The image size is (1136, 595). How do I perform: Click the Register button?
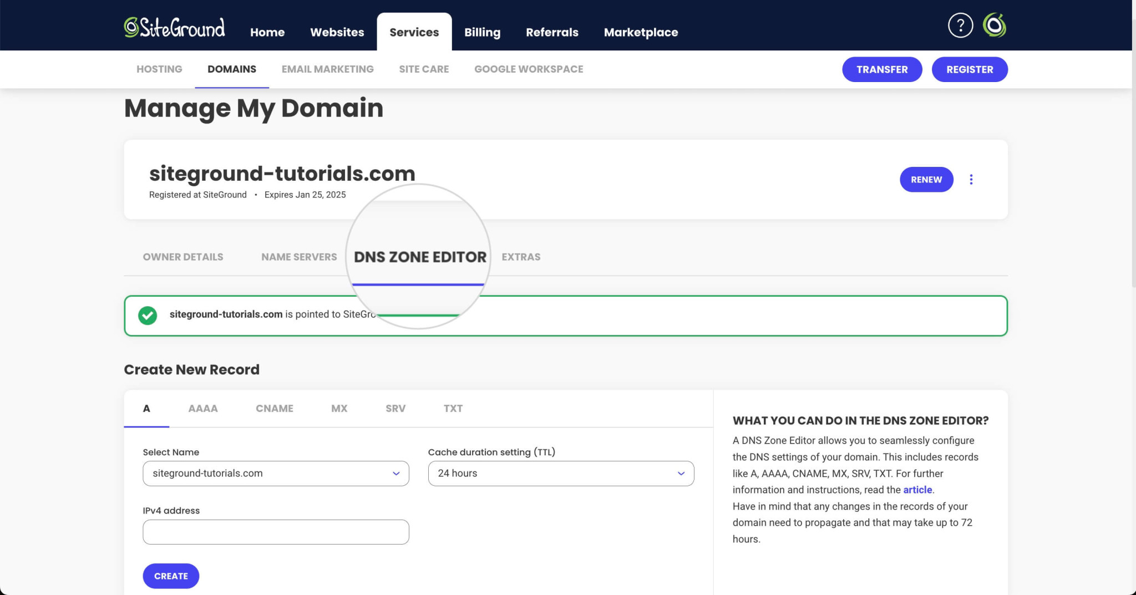coord(970,69)
